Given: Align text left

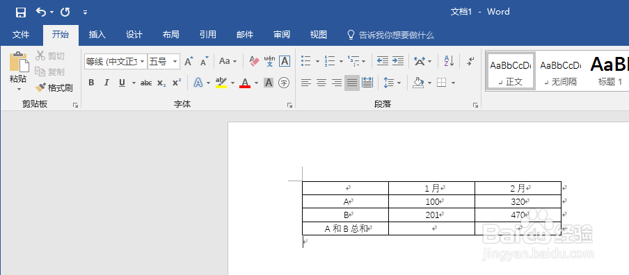Looking at the screenshot, I should [x=306, y=83].
